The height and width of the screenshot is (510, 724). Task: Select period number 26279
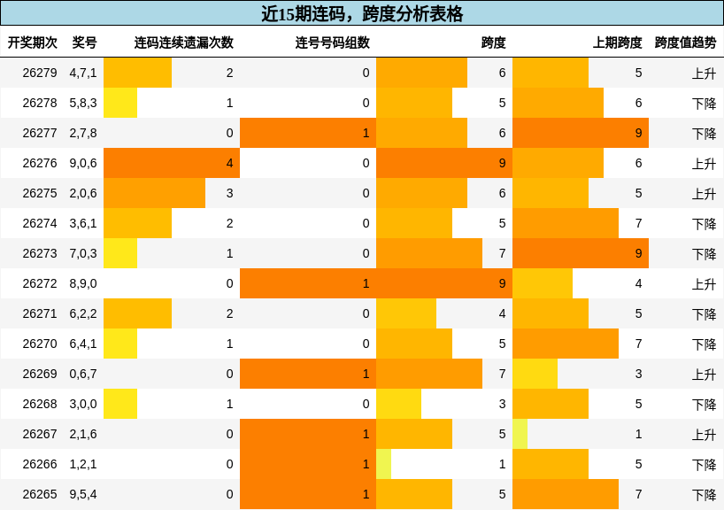click(x=40, y=73)
